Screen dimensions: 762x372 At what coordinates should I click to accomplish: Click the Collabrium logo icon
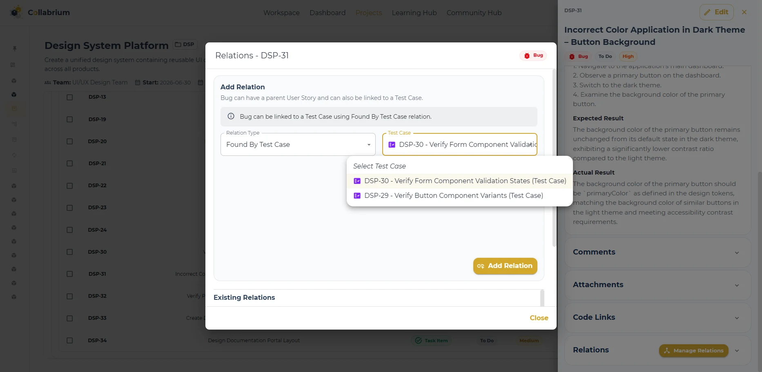point(16,12)
